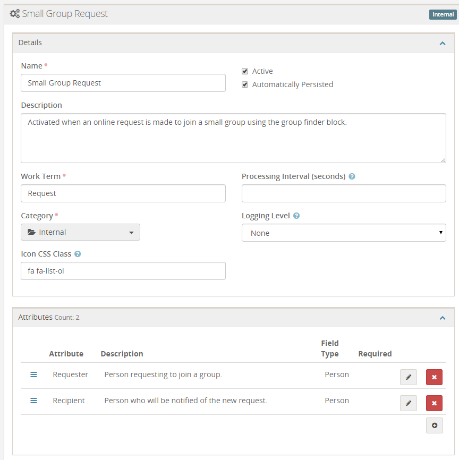459x460 pixels.
Task: Collapse the Attributes panel chevron
Action: [443, 318]
